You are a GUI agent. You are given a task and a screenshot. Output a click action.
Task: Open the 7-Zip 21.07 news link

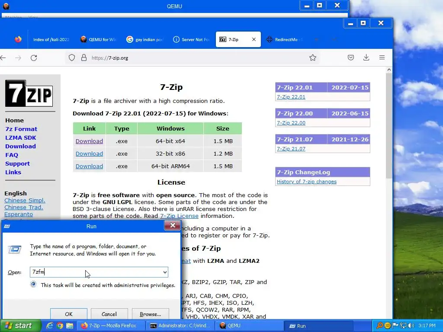coord(291,149)
